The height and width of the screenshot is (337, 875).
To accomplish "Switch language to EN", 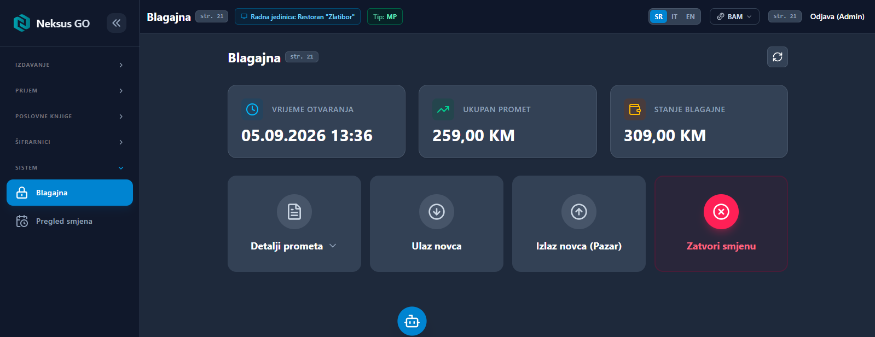I will (x=691, y=17).
